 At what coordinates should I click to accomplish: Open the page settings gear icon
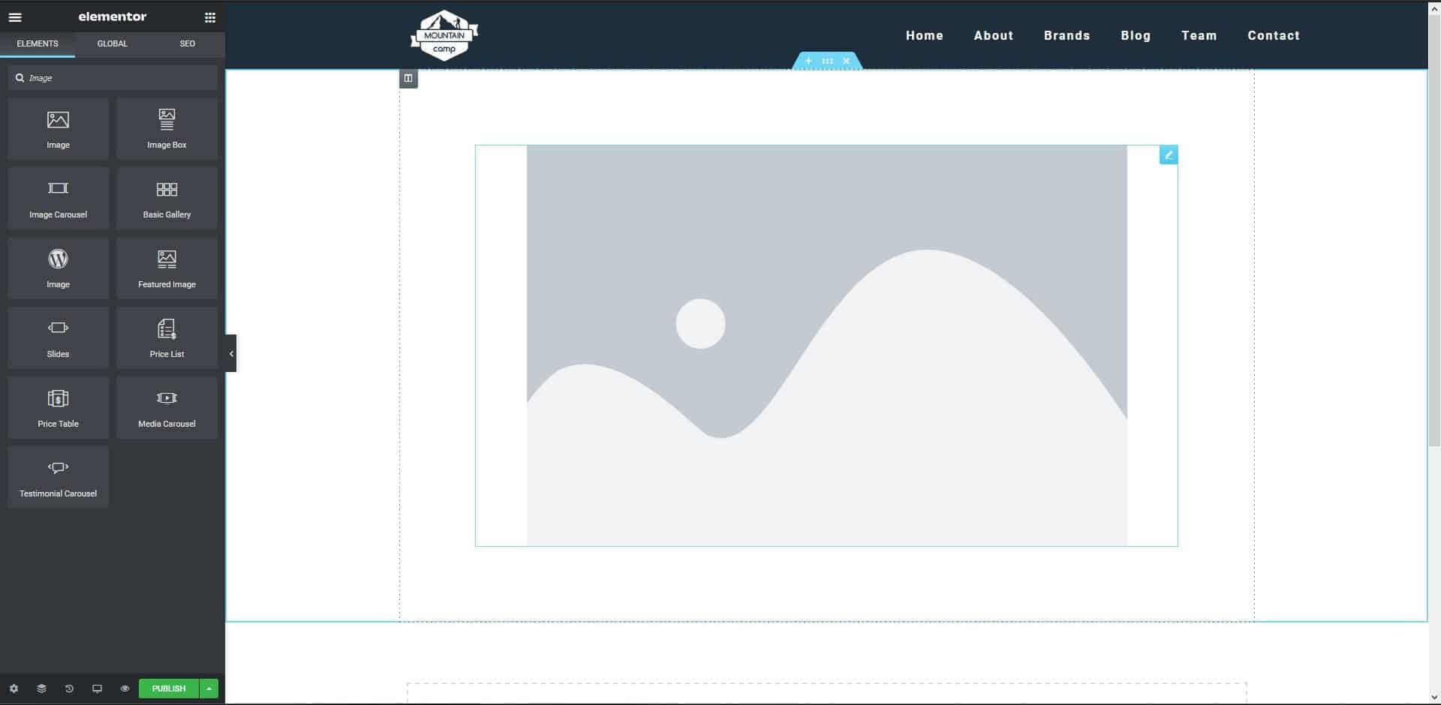(14, 688)
